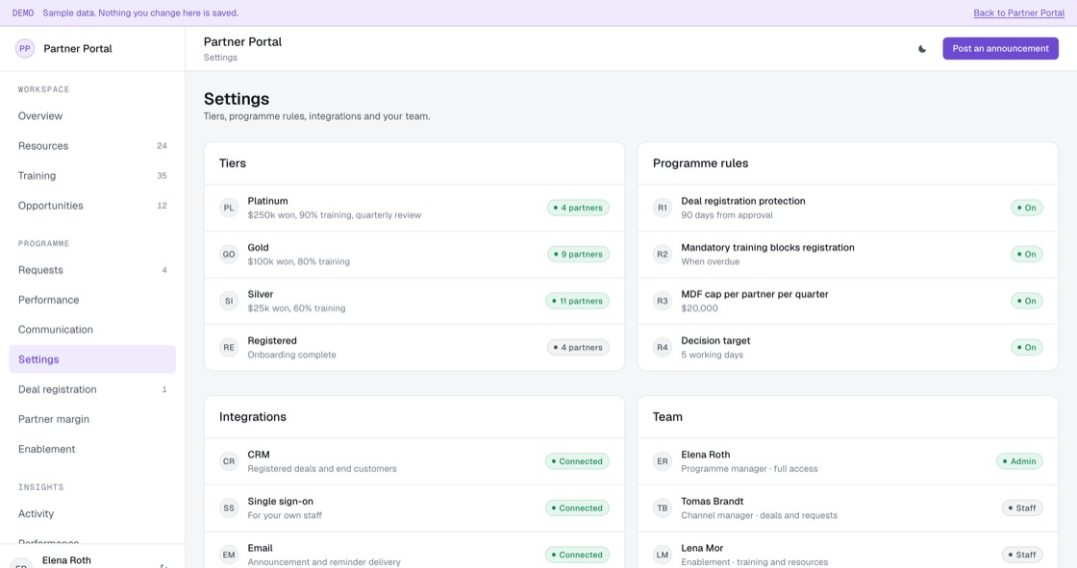Screen dimensions: 1077x568
Task: Click the PP workspace avatar icon
Action: [x=25, y=49]
